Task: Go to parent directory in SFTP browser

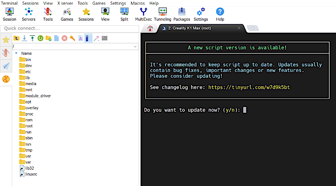Action: (16, 38)
